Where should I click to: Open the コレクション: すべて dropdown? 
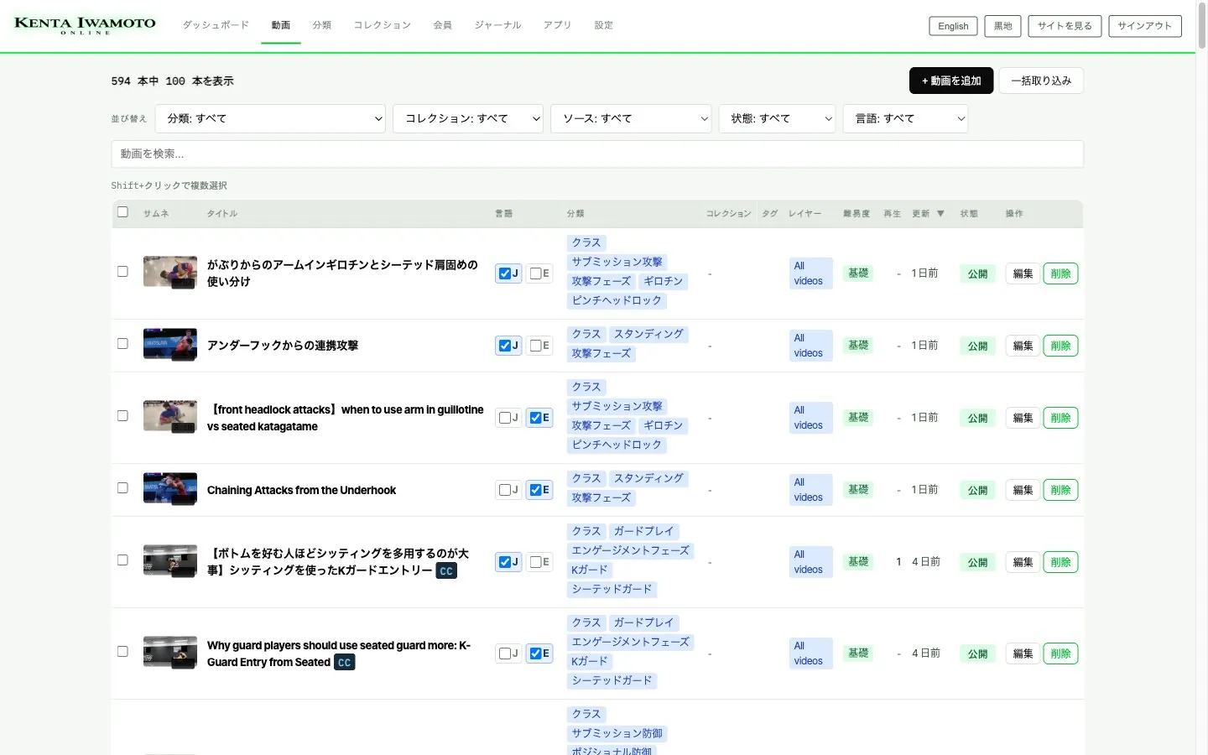[x=468, y=118]
